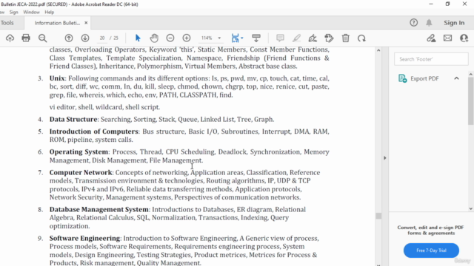
Task: Go to previous page arrow
Action: (69, 38)
